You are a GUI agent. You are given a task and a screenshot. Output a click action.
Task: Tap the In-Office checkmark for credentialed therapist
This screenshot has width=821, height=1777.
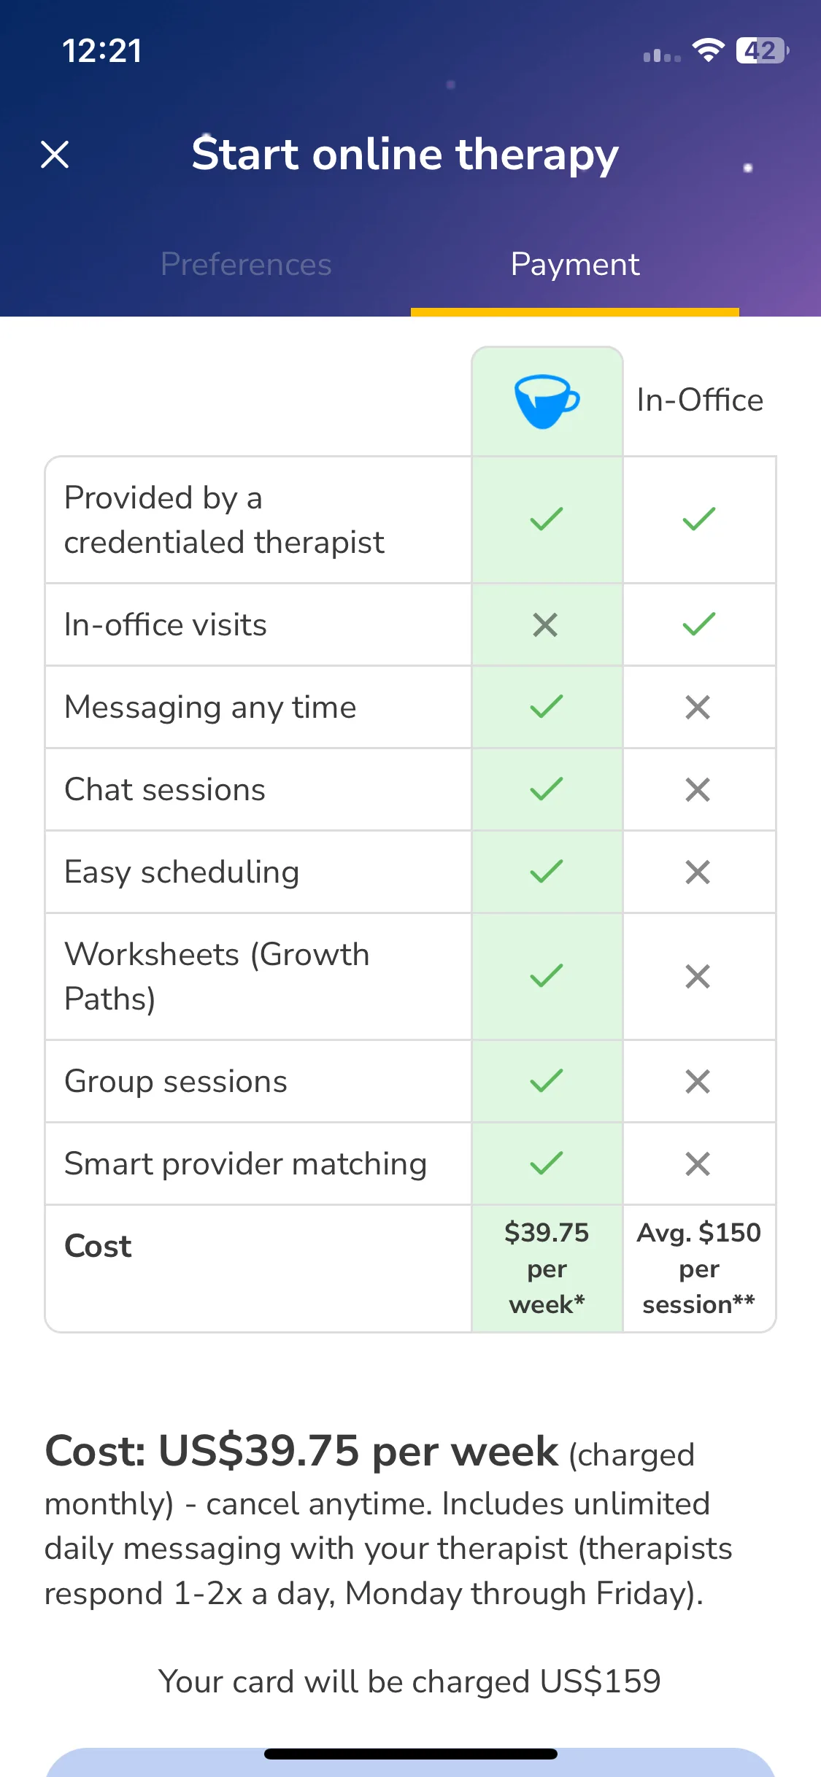(x=699, y=519)
